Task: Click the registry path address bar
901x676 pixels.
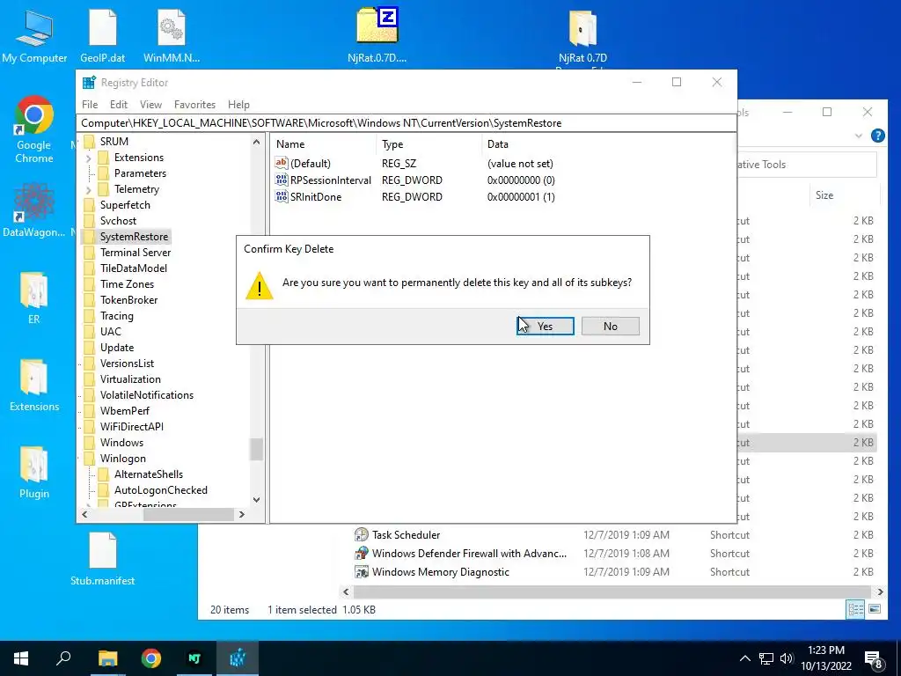Action: 406,123
